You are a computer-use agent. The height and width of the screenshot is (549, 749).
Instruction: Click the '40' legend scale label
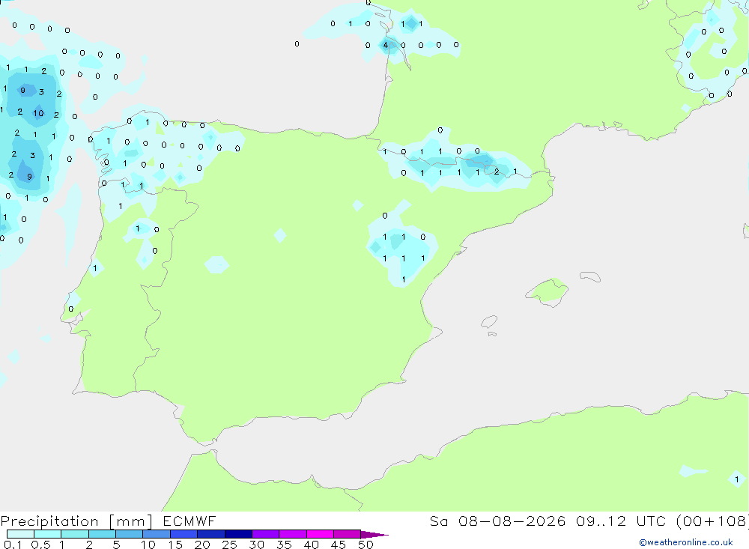pyautogui.click(x=311, y=545)
